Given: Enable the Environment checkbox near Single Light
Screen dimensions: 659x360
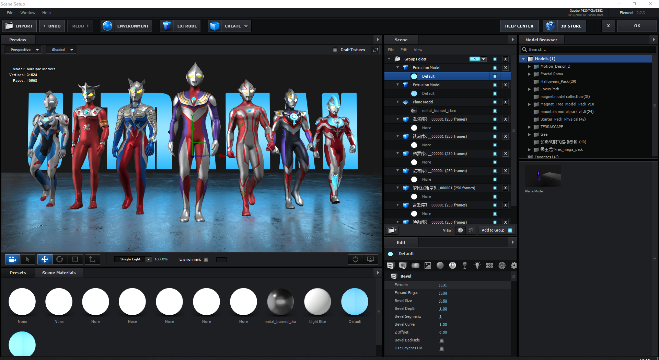Looking at the screenshot, I should pyautogui.click(x=206, y=260).
